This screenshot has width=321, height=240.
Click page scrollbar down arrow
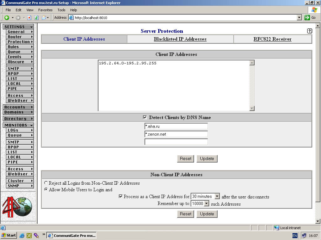coord(318,221)
